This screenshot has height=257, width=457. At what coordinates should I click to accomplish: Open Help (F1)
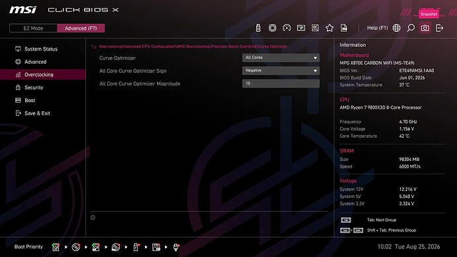coord(377,28)
